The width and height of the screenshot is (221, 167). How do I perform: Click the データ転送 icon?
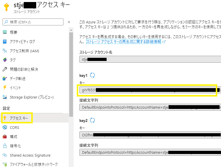pyautogui.click(x=5, y=78)
